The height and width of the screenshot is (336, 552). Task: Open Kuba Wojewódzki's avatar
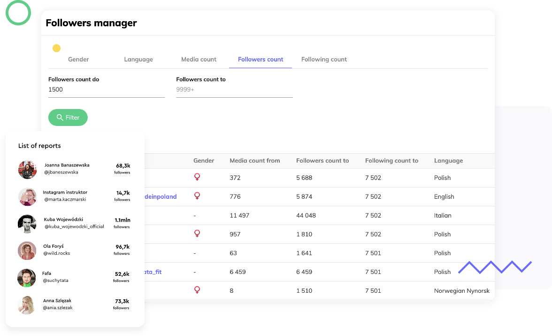pos(27,224)
